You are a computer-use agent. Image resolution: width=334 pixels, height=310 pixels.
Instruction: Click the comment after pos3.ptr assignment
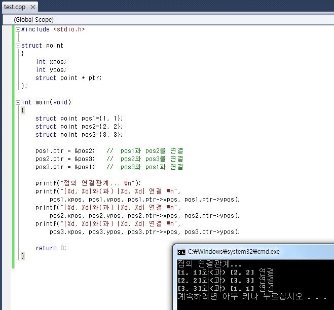[144, 167]
